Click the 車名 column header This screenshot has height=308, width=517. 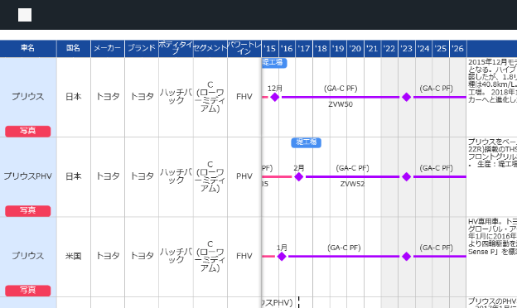28,48
